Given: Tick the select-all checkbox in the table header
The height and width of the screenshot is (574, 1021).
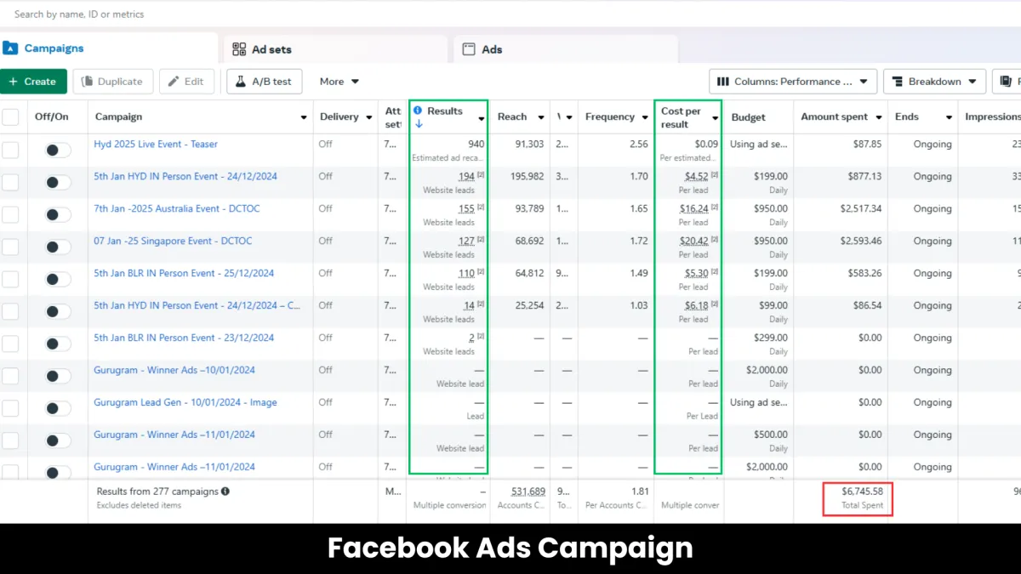Looking at the screenshot, I should (x=10, y=117).
